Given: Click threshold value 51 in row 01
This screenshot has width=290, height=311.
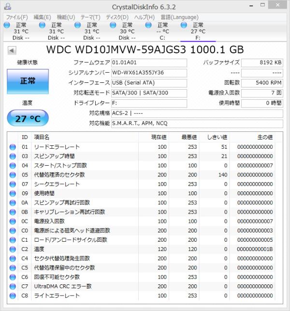Looking at the screenshot, I should [x=224, y=147].
